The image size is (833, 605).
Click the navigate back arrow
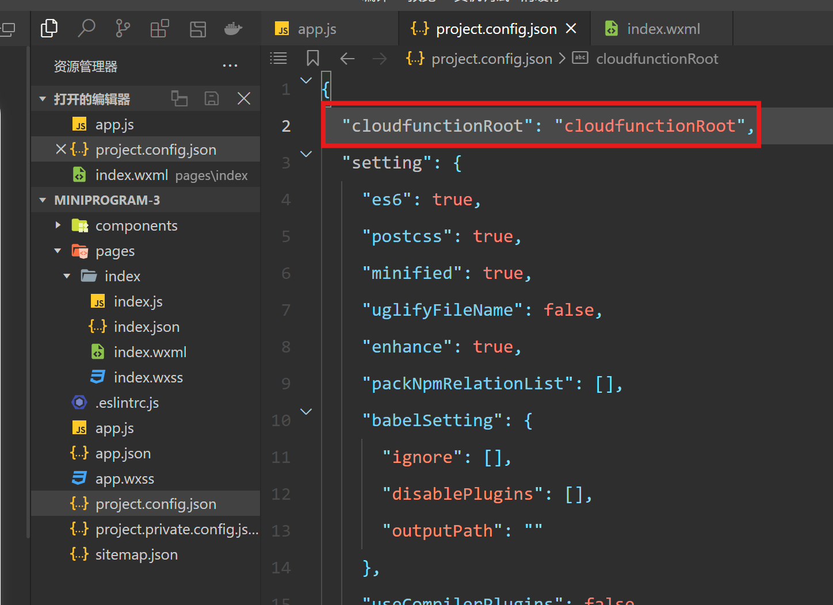(347, 58)
